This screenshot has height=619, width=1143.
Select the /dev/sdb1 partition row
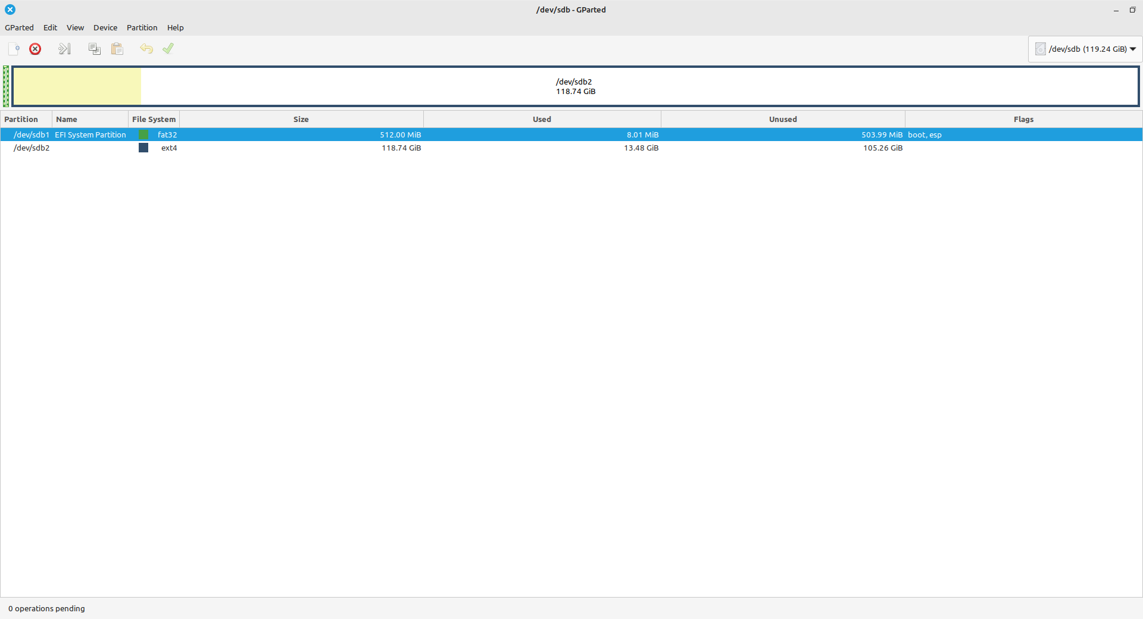(571, 135)
